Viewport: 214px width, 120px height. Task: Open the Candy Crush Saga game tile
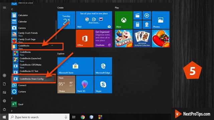160,39
